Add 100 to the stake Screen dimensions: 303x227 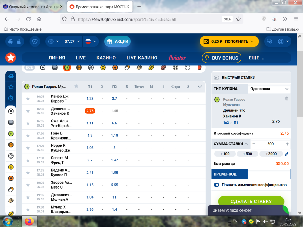(225, 154)
